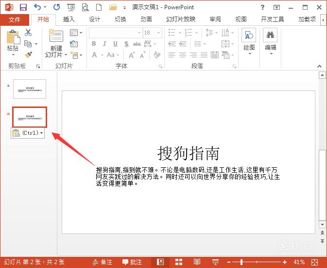This screenshot has width=327, height=268.
Task: Open the Developer tools tab
Action: pos(273,19)
